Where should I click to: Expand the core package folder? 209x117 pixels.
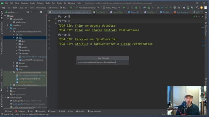[x=14, y=35]
